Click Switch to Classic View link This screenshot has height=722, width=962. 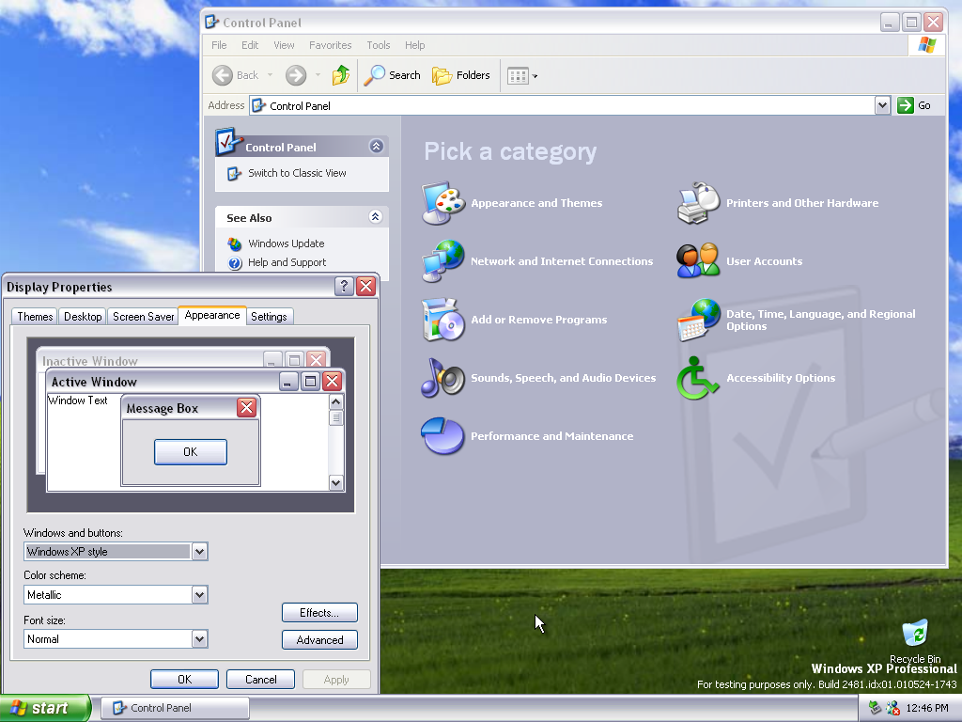click(x=297, y=173)
